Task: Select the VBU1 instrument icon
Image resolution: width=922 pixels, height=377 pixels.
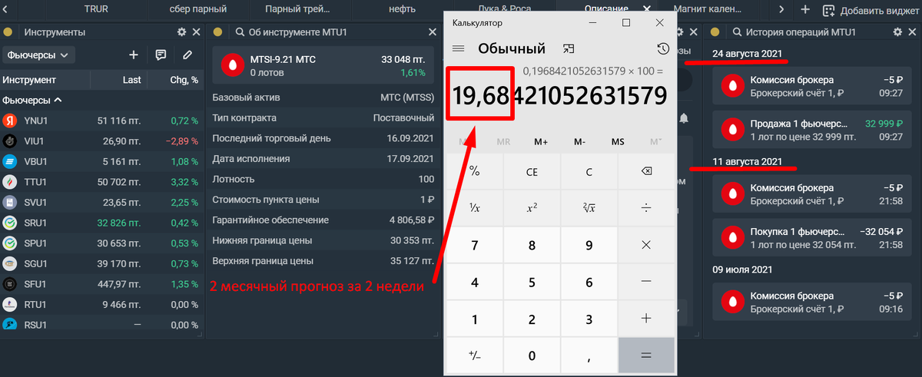Action: [x=10, y=162]
